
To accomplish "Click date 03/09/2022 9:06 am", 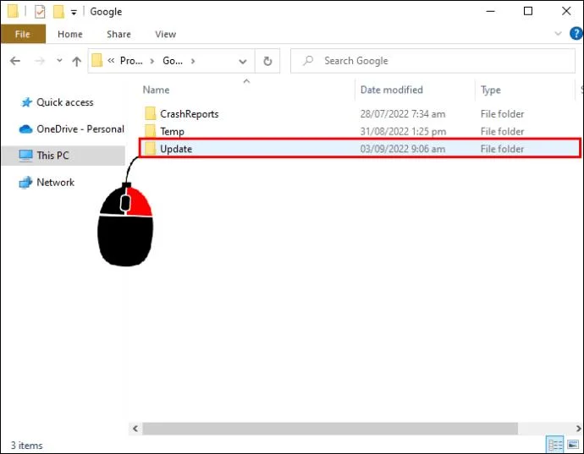I will click(403, 149).
